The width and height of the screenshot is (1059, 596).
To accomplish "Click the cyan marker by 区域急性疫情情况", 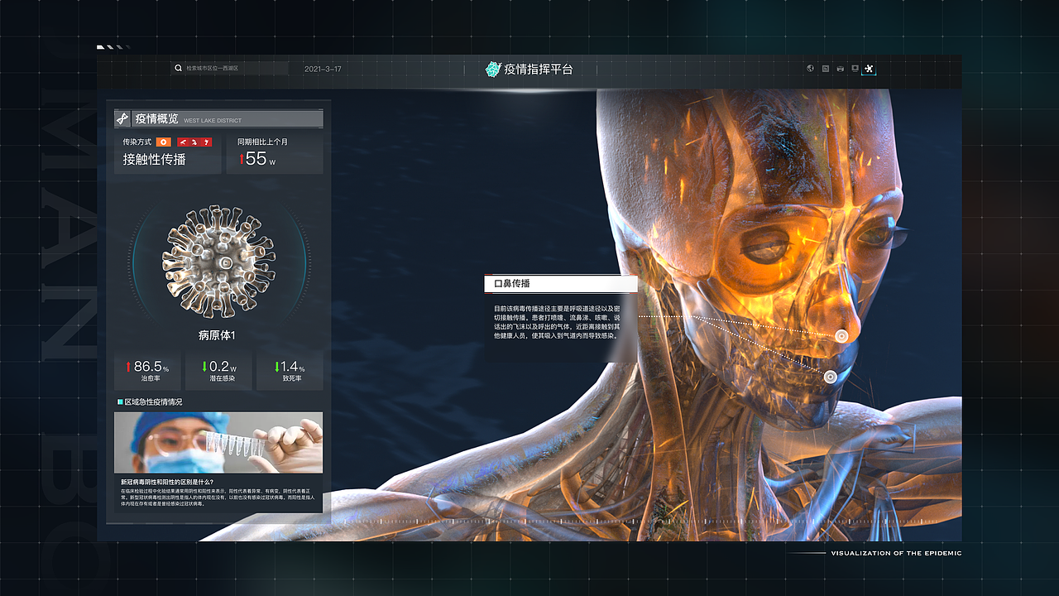I will tap(120, 401).
